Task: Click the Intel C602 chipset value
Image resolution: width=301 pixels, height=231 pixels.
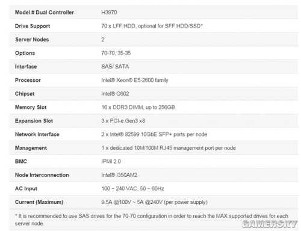Action: (x=115, y=94)
